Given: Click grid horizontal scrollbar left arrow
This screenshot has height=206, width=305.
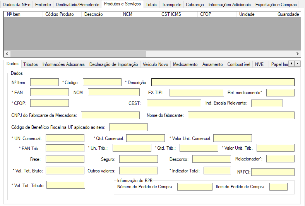Looking at the screenshot, I should [7, 54].
